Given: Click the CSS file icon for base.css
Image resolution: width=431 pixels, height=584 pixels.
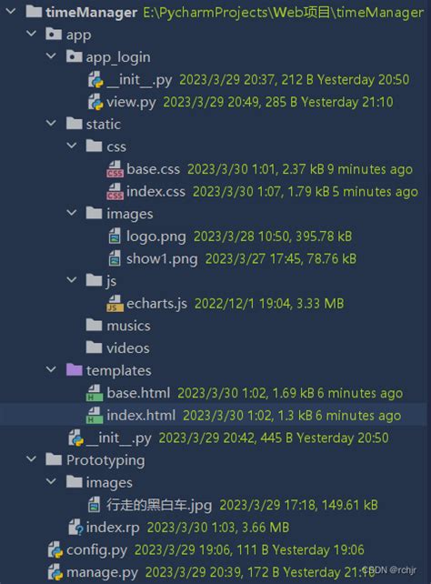Looking at the screenshot, I should click(x=115, y=169).
